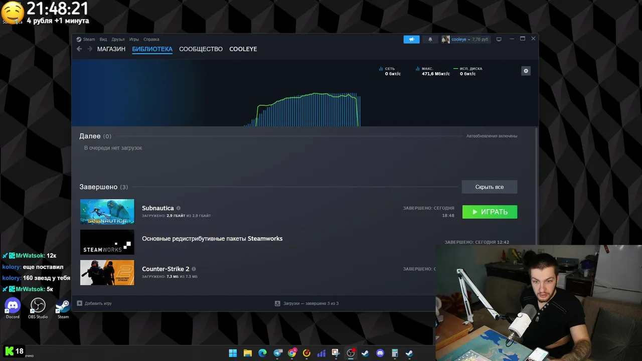The image size is (642, 361).
Task: Open the rightmost Steam taskbar icon
Action: pos(409,353)
